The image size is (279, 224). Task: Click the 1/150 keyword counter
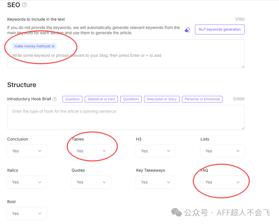click(240, 19)
